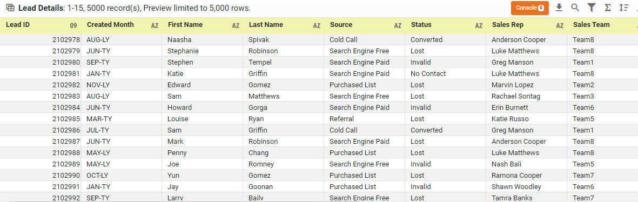
Task: Click Lead ID cell 2102981
Action: [x=41, y=74]
